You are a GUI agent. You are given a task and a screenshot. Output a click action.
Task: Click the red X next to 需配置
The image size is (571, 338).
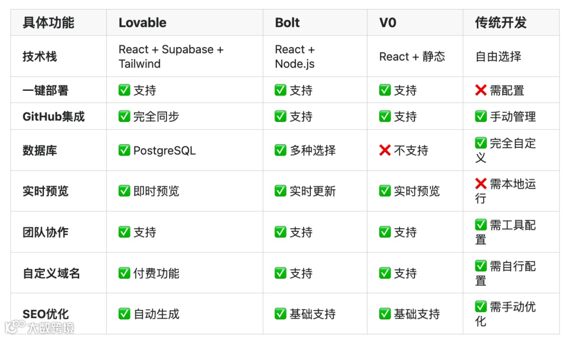(481, 90)
